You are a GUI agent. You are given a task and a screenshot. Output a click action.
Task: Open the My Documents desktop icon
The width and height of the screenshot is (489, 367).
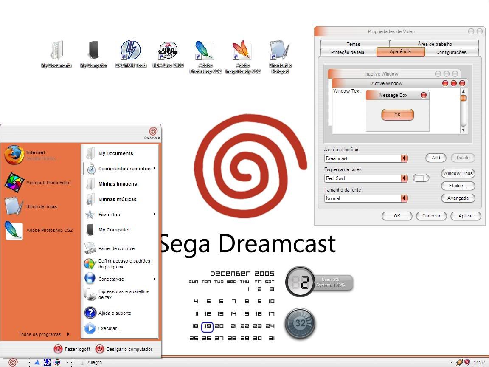(56, 54)
